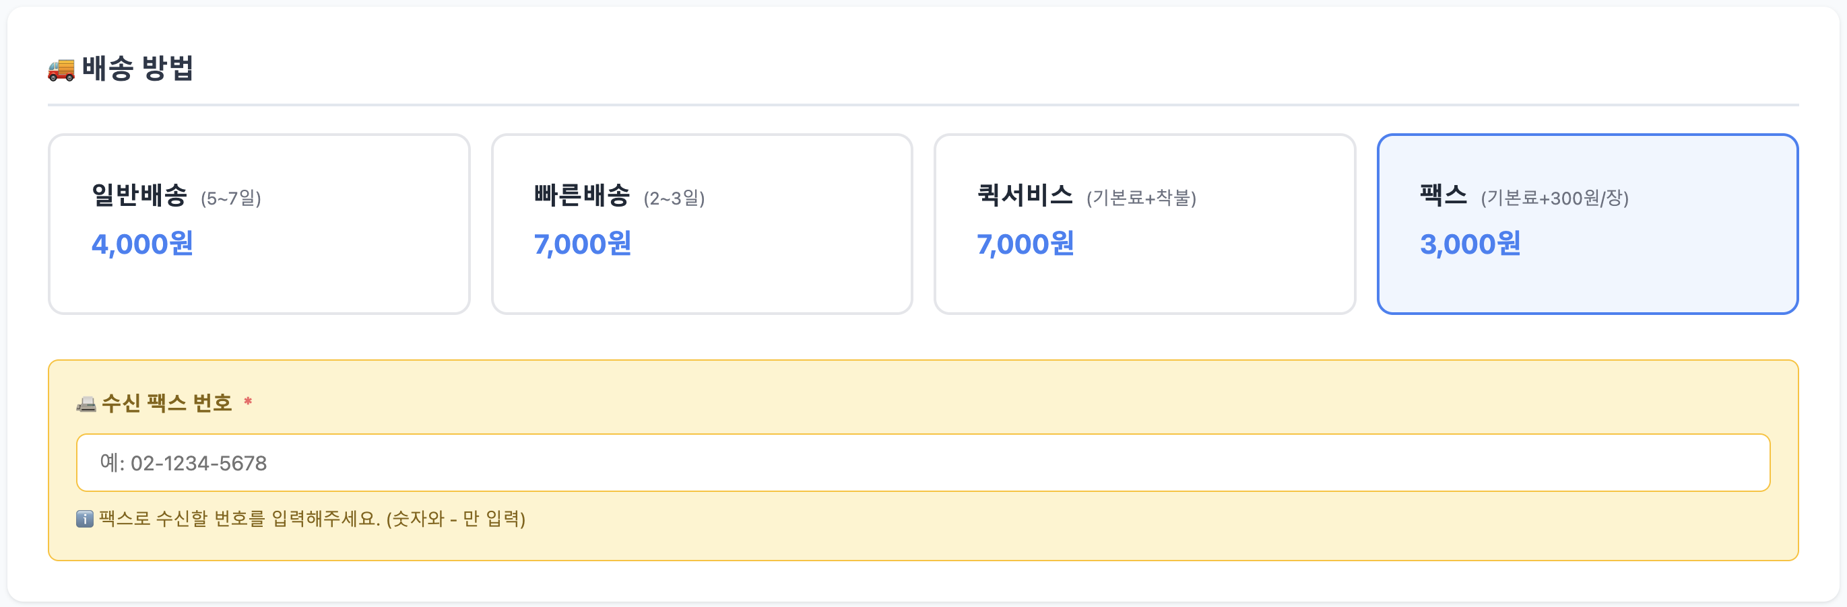Click the (기본료+300원/장) fee note
Viewport: 1847px width, 607px height.
[1555, 198]
